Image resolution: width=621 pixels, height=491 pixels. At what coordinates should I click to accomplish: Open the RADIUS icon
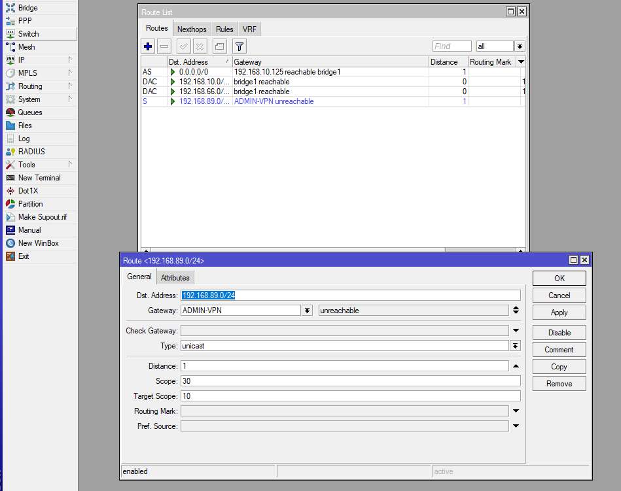(x=10, y=152)
